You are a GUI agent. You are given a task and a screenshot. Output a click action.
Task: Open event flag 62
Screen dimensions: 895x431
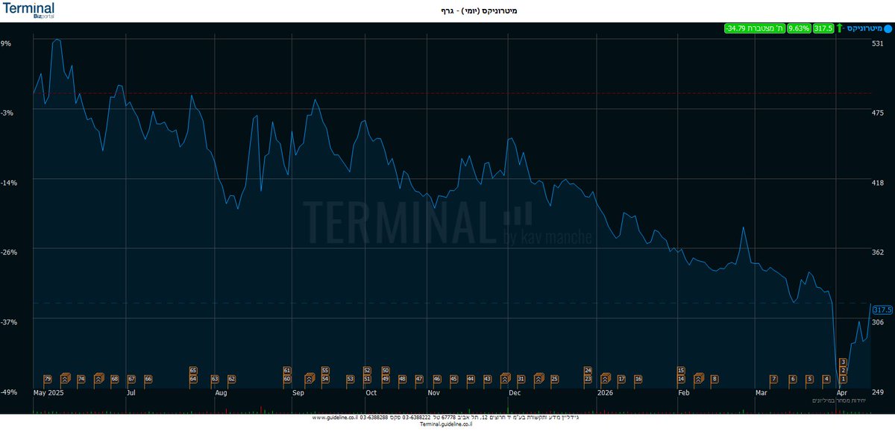(x=232, y=379)
